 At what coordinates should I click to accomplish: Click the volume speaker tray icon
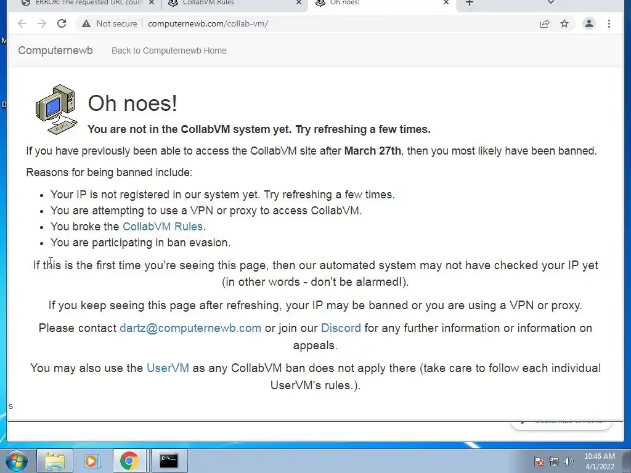tap(569, 461)
